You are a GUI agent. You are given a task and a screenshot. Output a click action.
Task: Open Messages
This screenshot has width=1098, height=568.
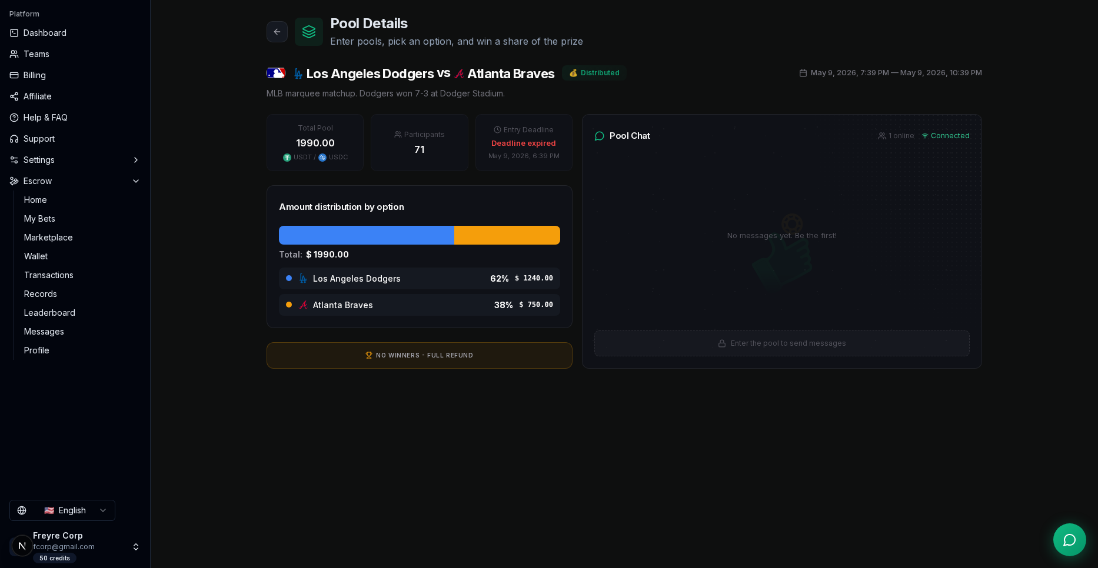[81, 332]
